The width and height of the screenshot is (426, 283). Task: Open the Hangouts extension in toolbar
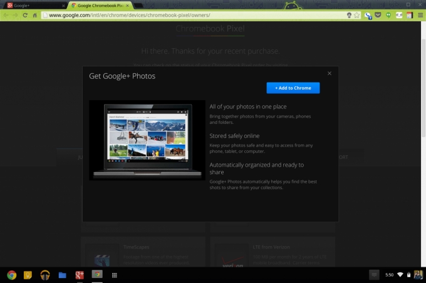point(388,16)
